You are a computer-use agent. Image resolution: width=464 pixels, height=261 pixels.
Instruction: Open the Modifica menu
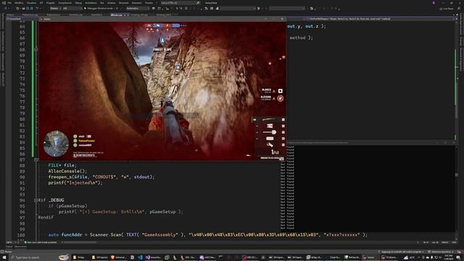click(19, 3)
